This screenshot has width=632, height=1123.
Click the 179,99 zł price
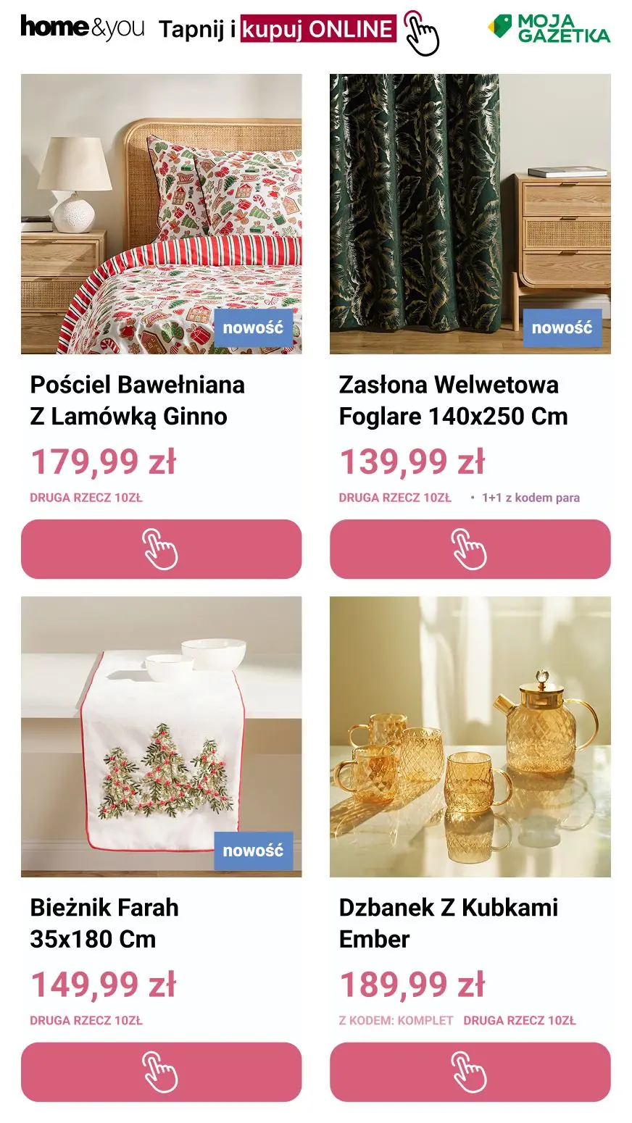[103, 462]
